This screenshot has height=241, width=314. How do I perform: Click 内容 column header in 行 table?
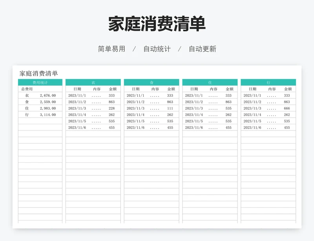click(x=272, y=89)
